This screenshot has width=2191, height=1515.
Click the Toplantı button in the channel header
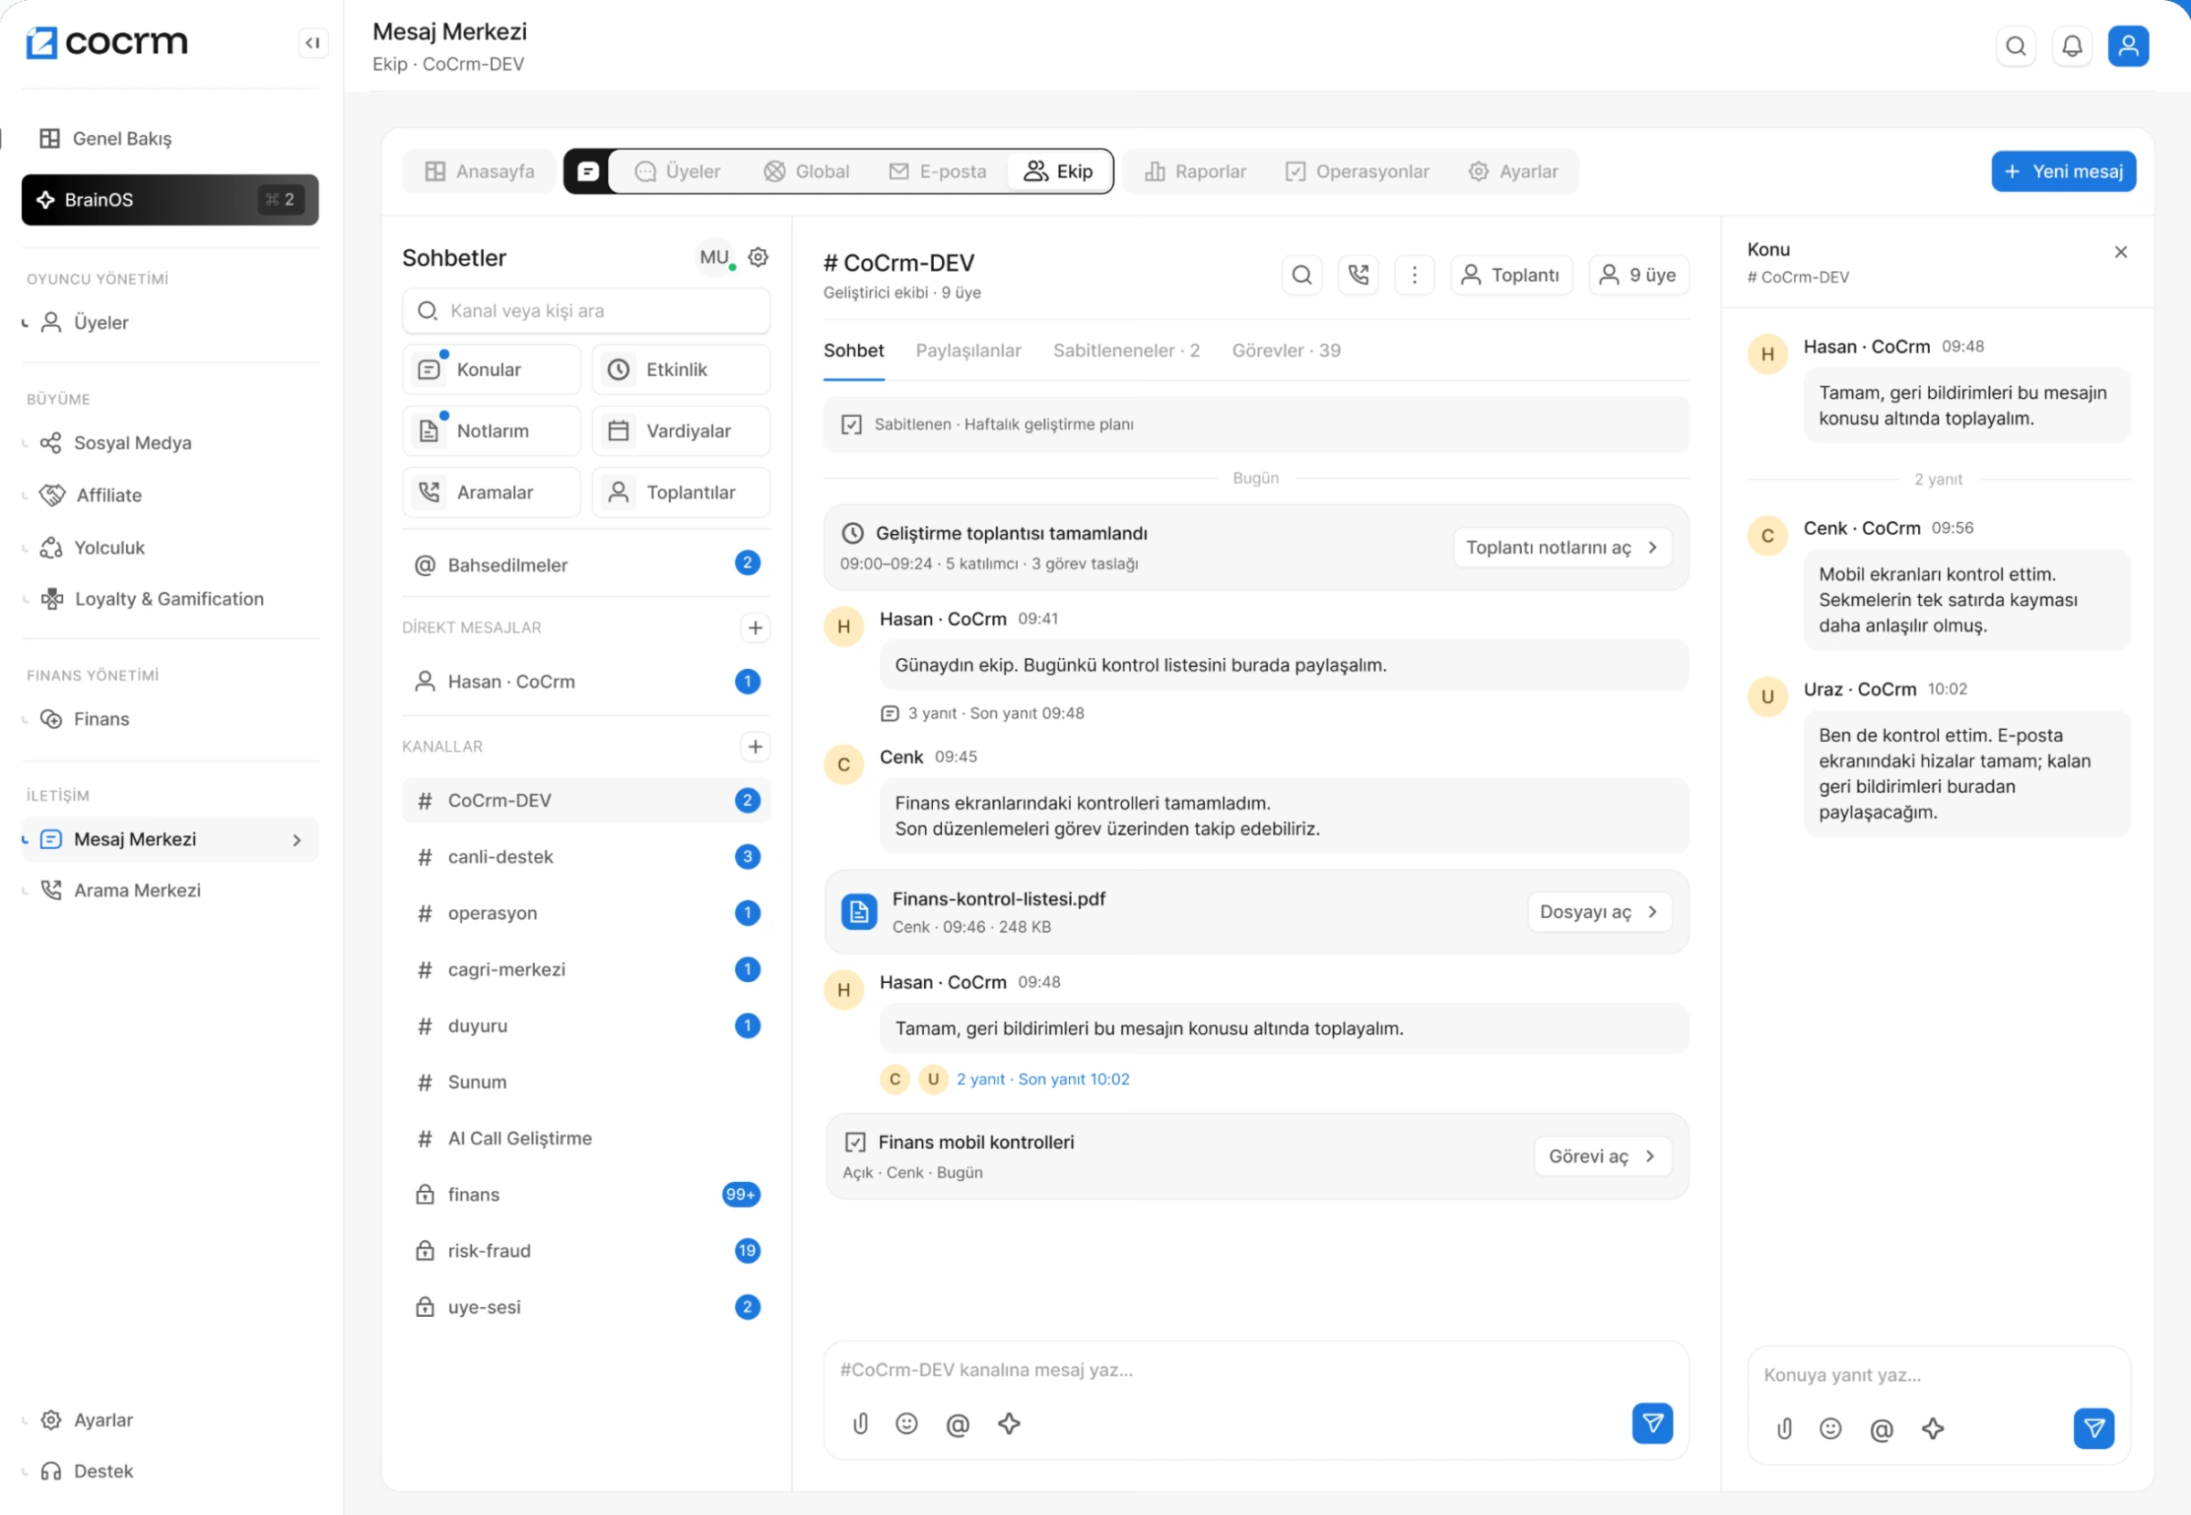(x=1510, y=276)
